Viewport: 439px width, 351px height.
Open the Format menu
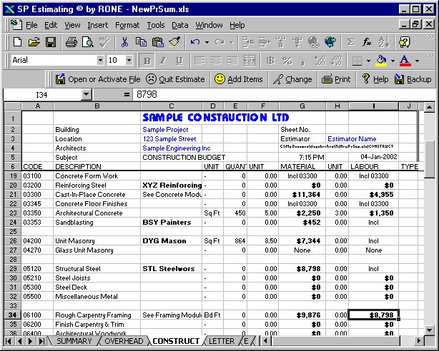(127, 25)
